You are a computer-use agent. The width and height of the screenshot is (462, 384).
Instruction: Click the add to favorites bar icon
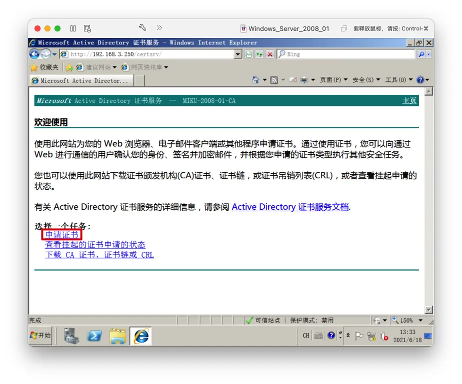[x=69, y=67]
